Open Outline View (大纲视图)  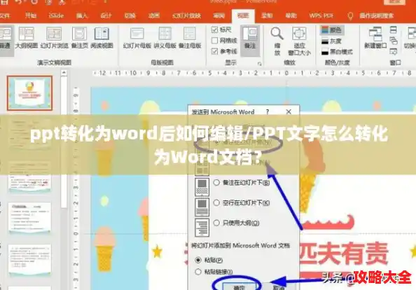[27, 38]
